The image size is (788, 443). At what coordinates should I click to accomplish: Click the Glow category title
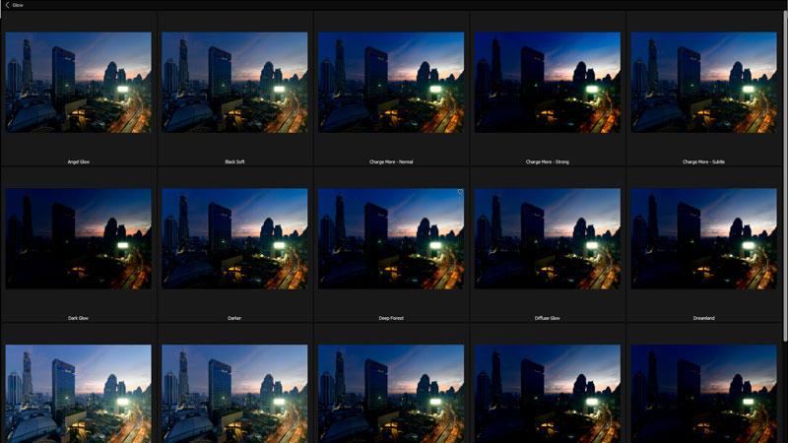(x=18, y=5)
